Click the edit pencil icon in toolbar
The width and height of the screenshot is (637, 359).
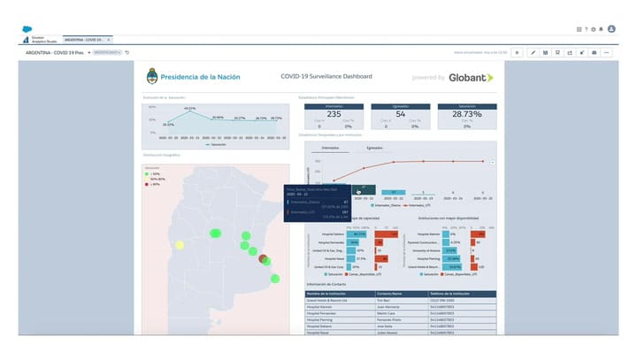click(x=533, y=52)
